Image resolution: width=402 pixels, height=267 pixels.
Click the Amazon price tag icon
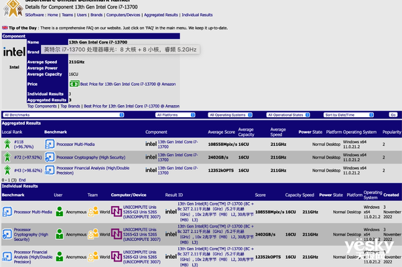click(74, 84)
